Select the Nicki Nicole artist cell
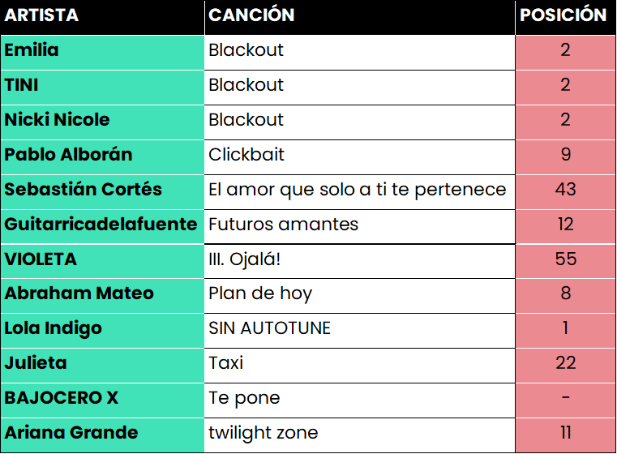The height and width of the screenshot is (454, 617). point(102,122)
